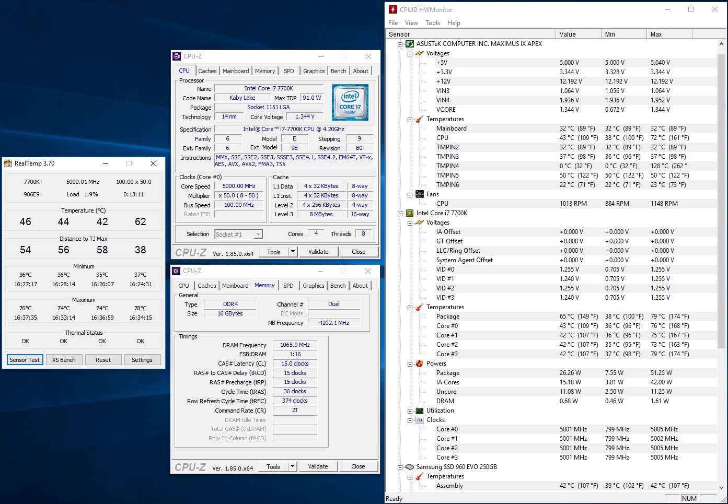
Task: Open the View menu in HWMonitor
Action: coord(411,23)
